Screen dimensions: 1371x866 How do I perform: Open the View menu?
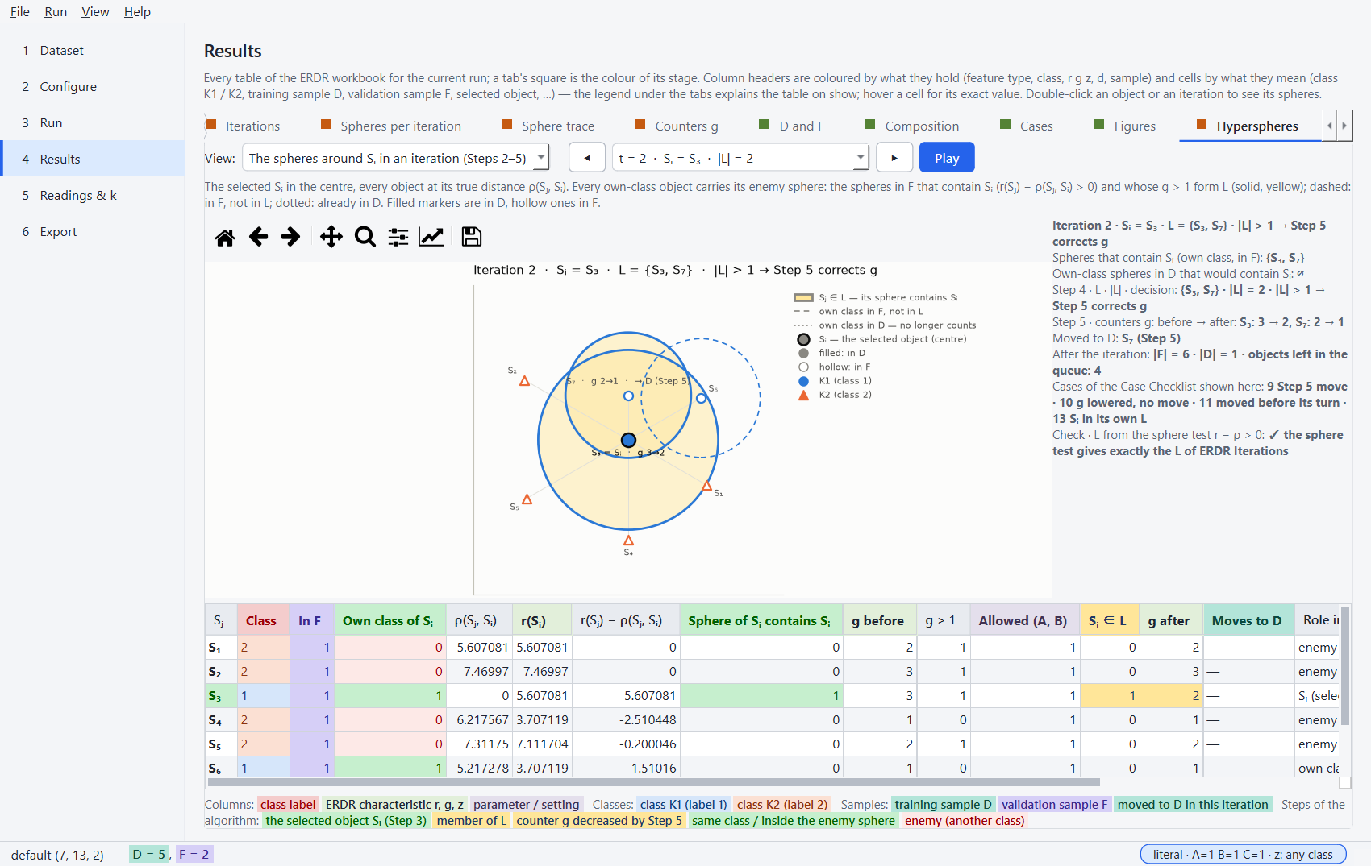pyautogui.click(x=95, y=12)
